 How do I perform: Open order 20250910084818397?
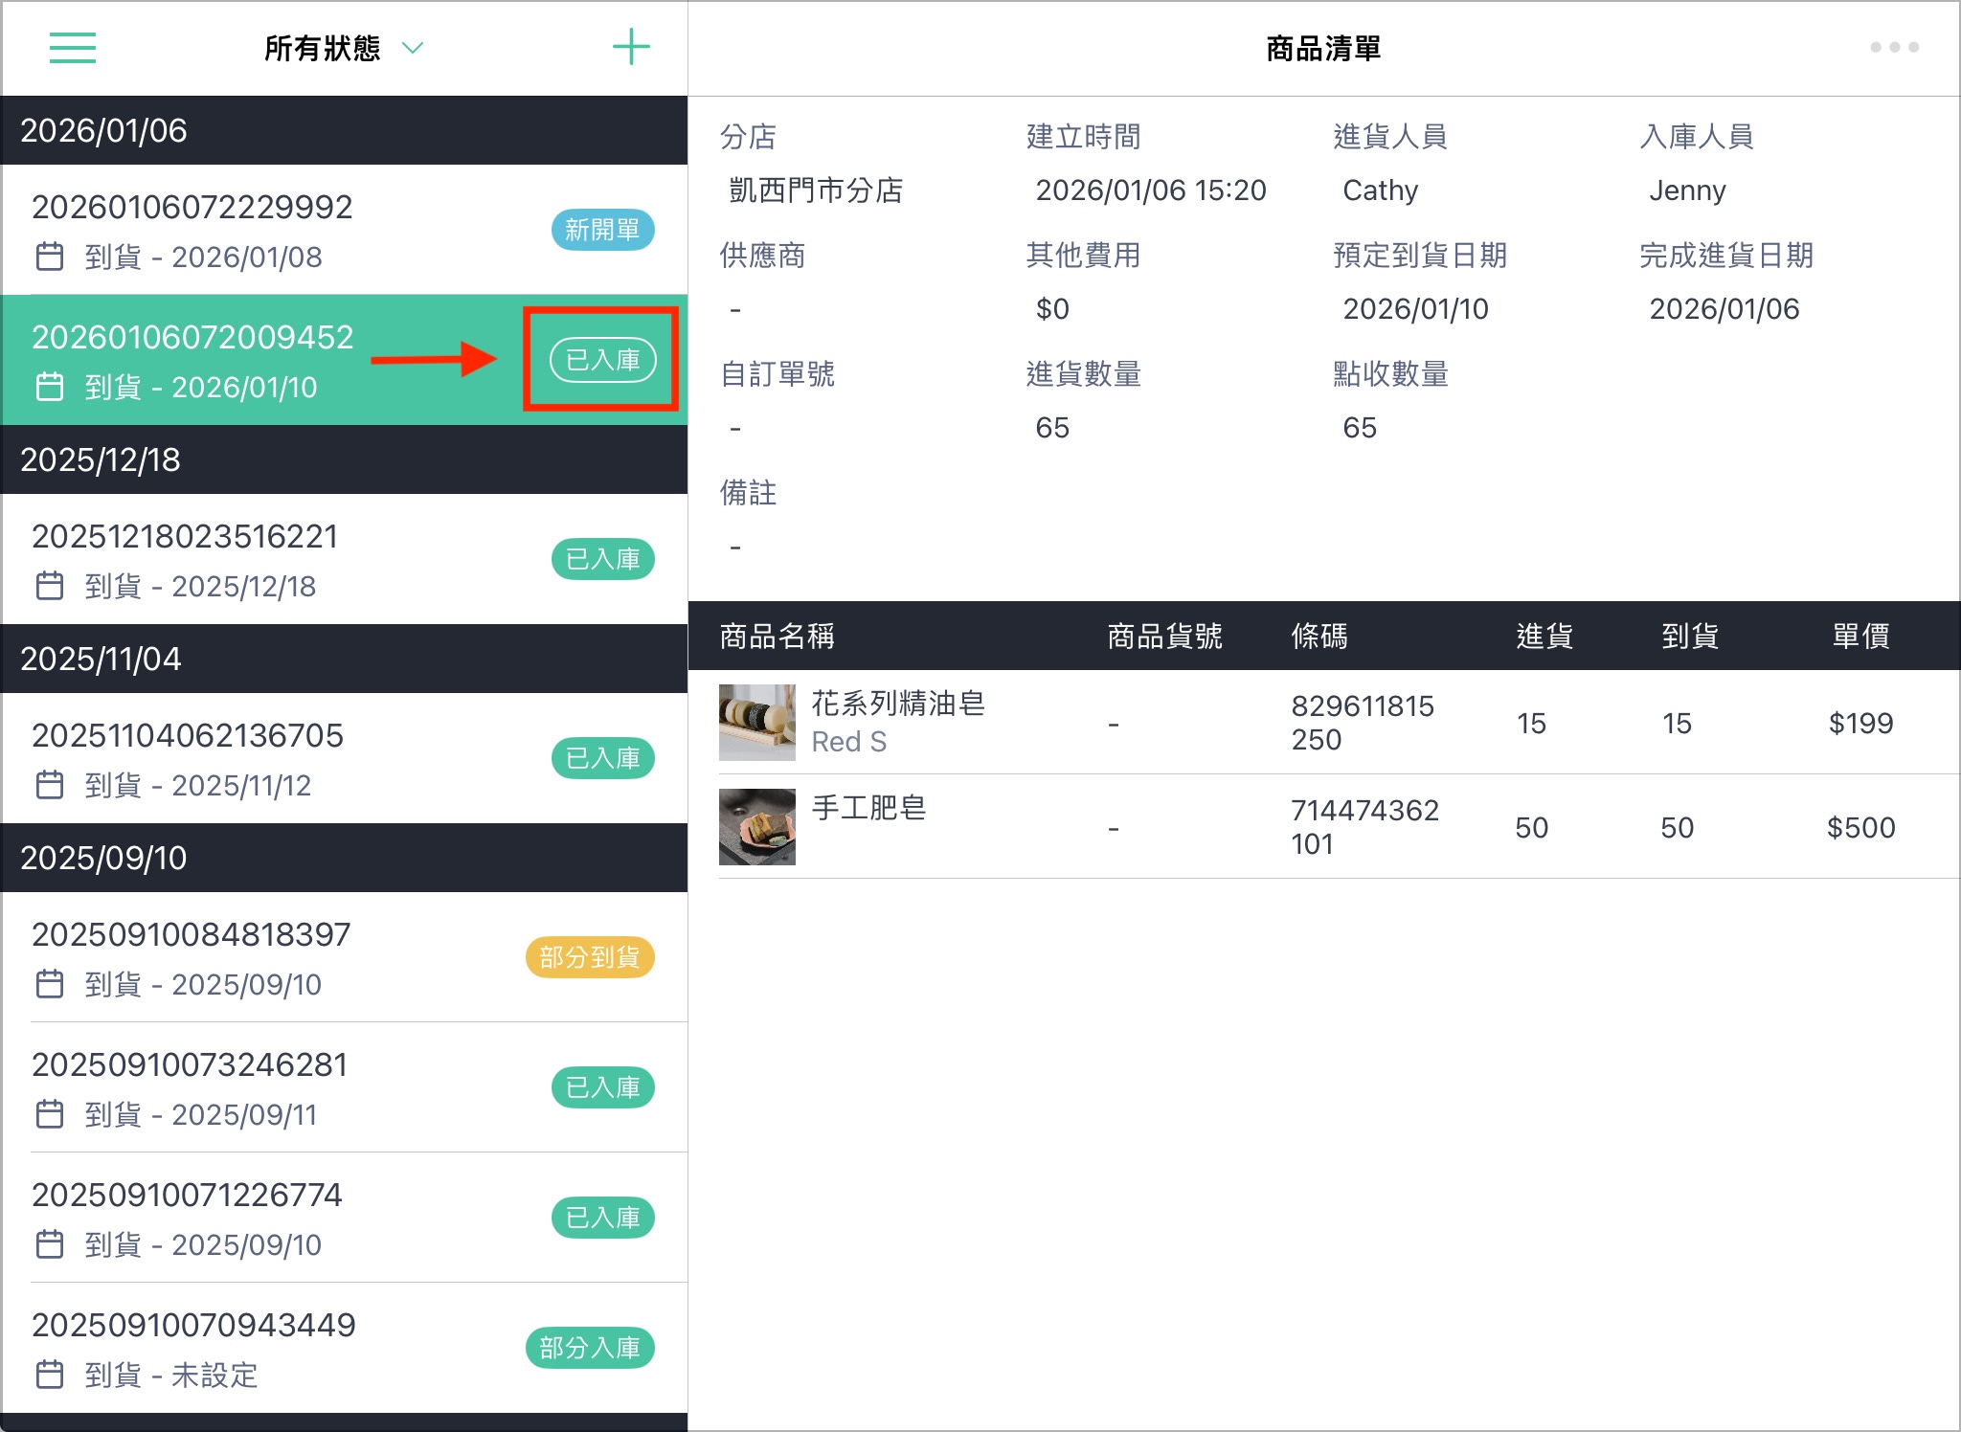click(x=345, y=957)
